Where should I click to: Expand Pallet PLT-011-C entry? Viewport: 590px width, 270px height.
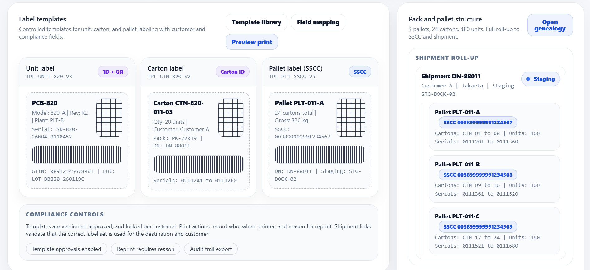457,216
